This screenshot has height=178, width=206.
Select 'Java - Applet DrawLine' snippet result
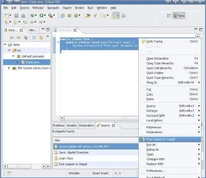tap(96, 152)
